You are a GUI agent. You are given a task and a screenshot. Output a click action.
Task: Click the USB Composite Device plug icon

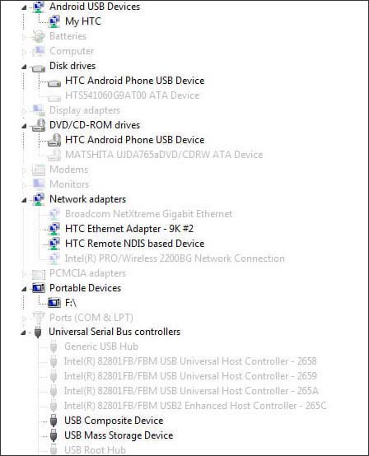click(53, 421)
